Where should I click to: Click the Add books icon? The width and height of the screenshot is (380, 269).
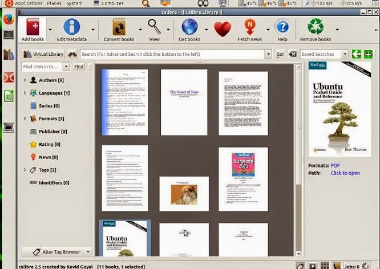click(33, 27)
